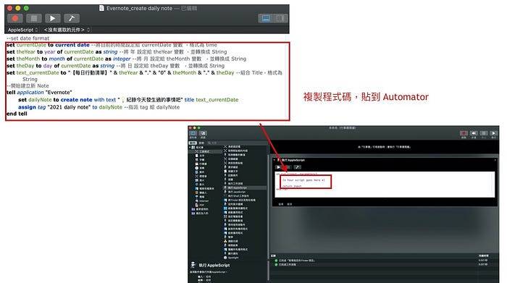Viewport: 507px width, 283px height.
Task: Click the Evernote_create daily note document title
Action: (x=139, y=9)
